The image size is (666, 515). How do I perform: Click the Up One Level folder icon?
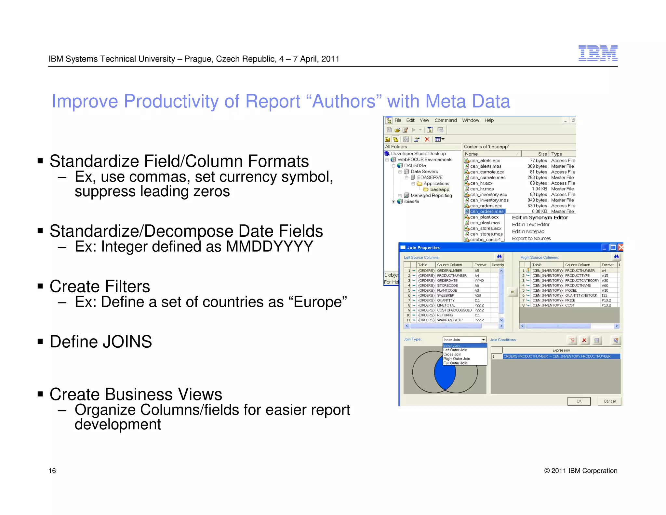click(x=387, y=139)
